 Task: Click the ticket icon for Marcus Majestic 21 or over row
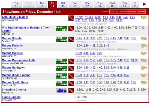(144, 53)
